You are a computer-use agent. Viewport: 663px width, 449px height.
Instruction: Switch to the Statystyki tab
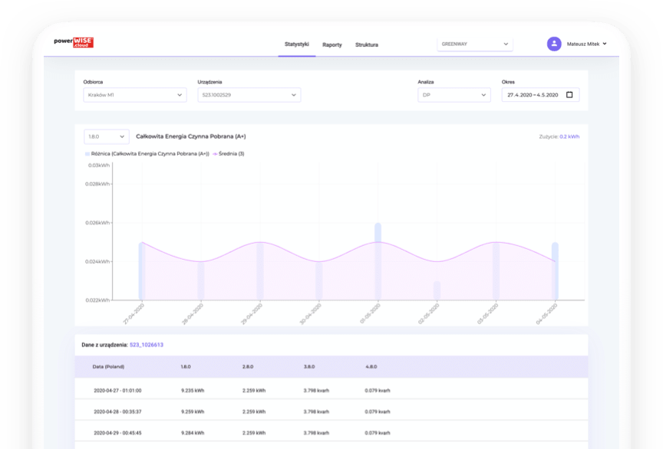click(296, 44)
